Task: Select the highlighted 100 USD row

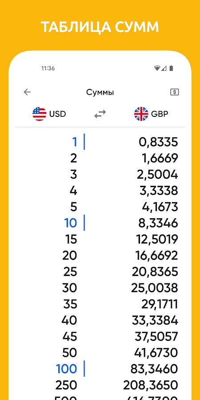Action: pos(100,369)
